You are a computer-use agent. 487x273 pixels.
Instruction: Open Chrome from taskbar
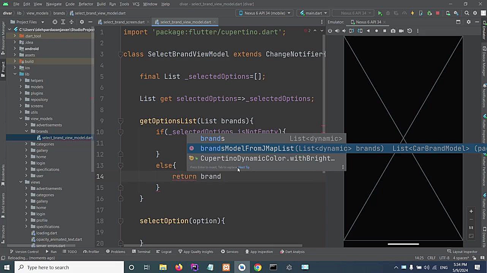258,267
